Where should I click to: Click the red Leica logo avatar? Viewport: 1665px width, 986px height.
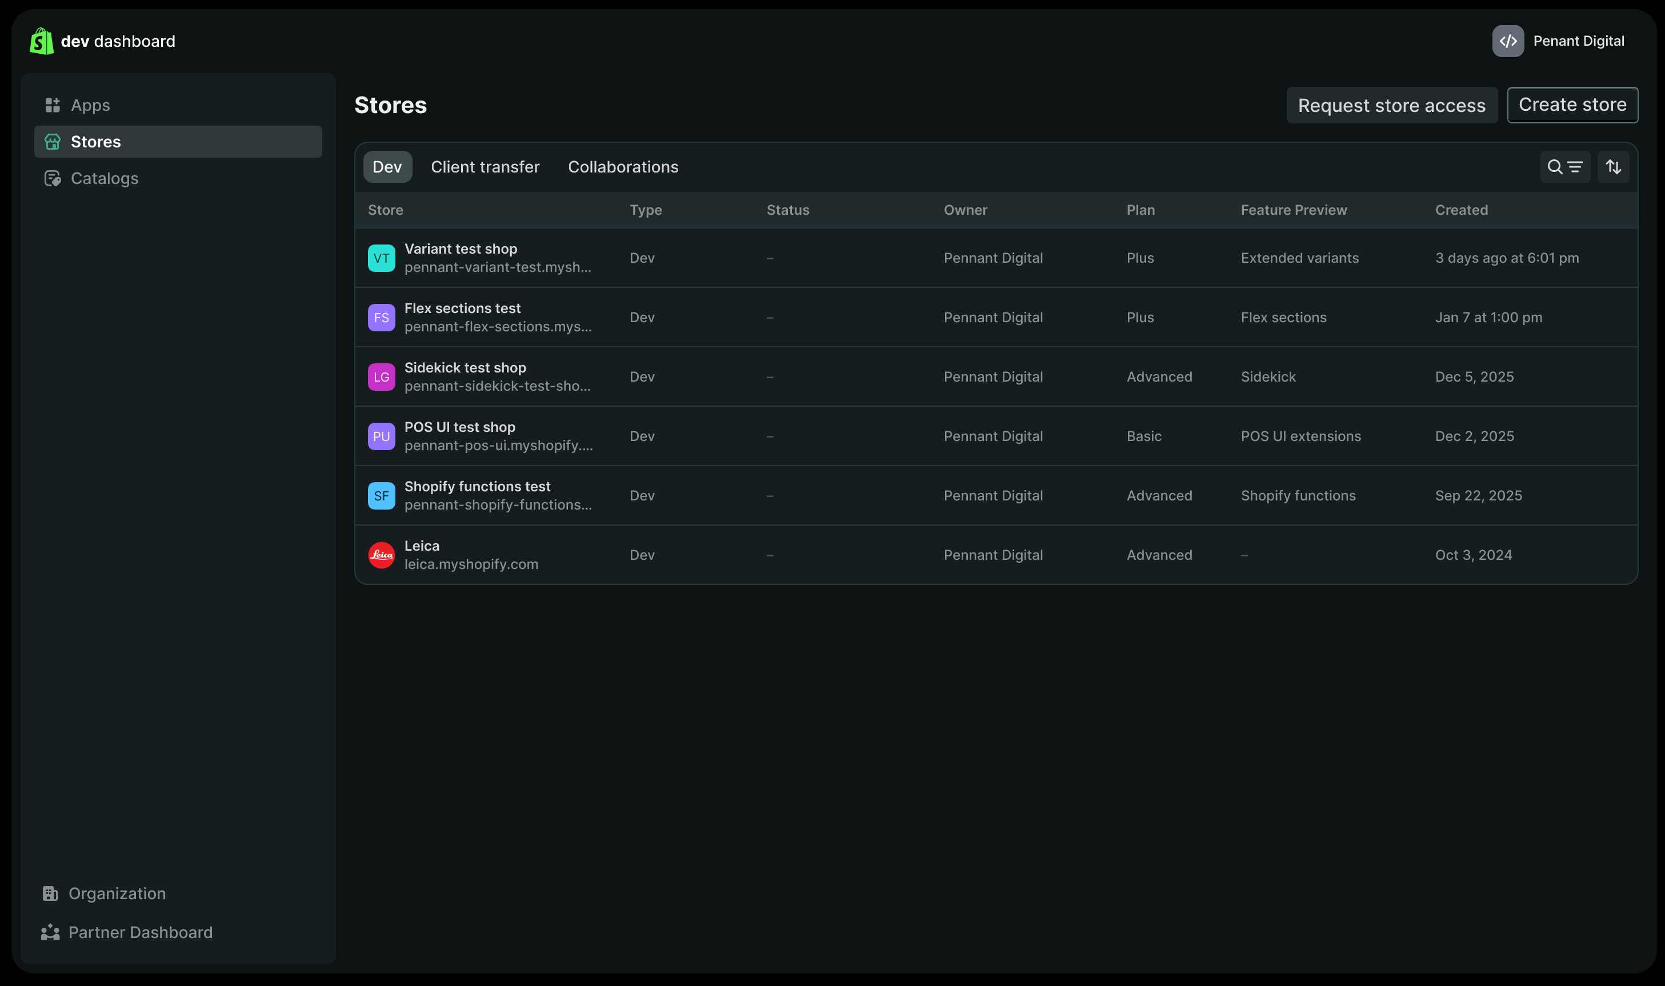point(381,555)
